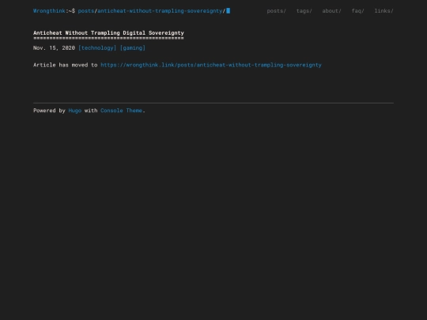Select the [technology] tag
This screenshot has height=320, width=427.
tap(97, 48)
